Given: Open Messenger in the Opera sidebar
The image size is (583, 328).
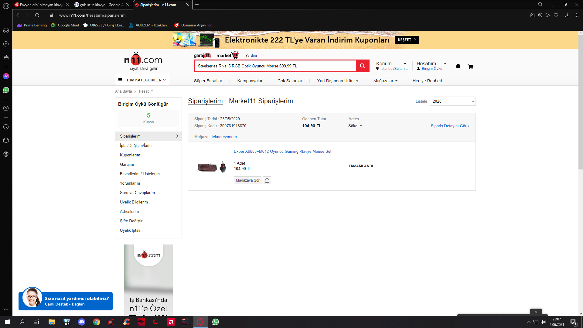Looking at the screenshot, I should [x=6, y=76].
